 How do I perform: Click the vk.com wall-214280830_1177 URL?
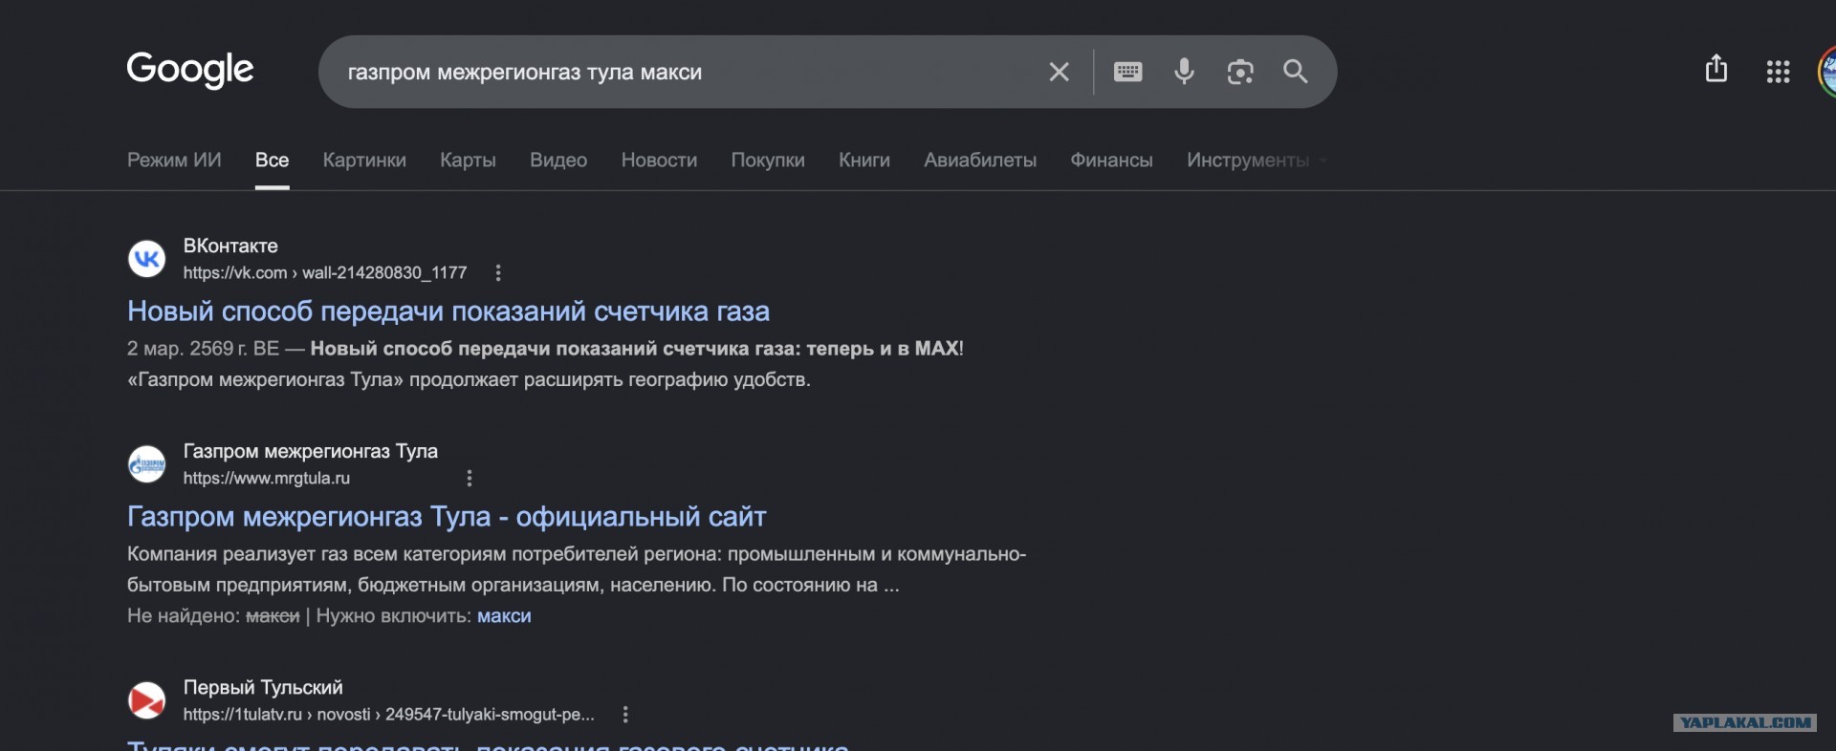[x=325, y=273]
